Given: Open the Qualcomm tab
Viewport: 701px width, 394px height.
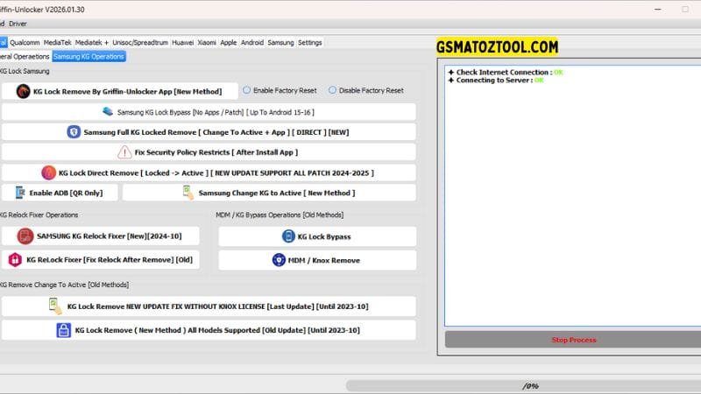Looking at the screenshot, I should point(25,42).
